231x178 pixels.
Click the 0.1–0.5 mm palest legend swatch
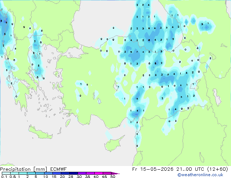click(x=6, y=173)
